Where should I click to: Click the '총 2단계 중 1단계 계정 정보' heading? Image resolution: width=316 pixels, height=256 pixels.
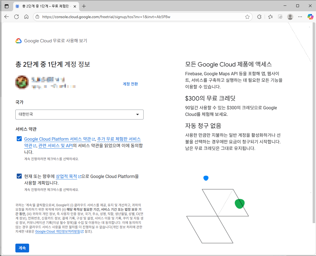[x=53, y=64]
